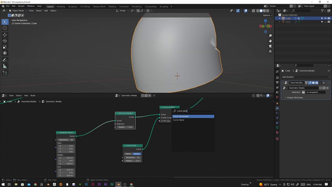Choose Curve Parameter from search results
Image resolution: width=332 pixels, height=187 pixels.
pyautogui.click(x=193, y=116)
